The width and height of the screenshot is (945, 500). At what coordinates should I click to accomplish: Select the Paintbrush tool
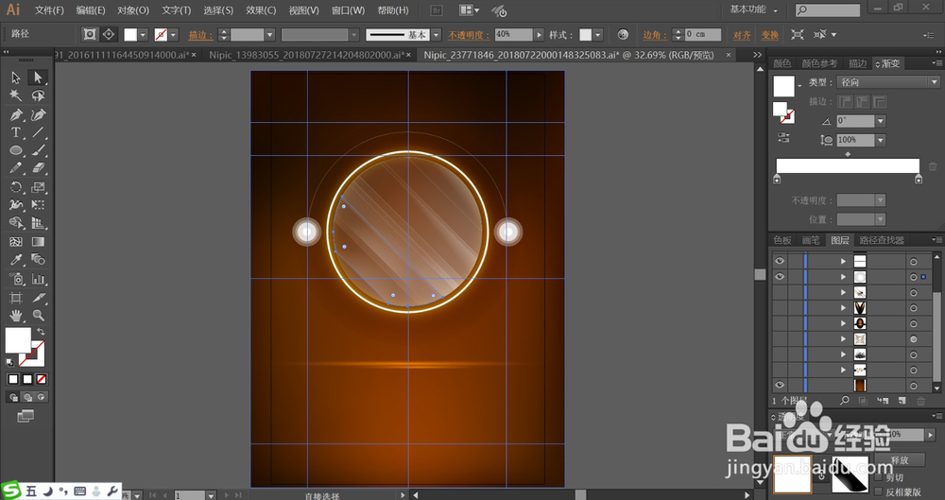[38, 150]
